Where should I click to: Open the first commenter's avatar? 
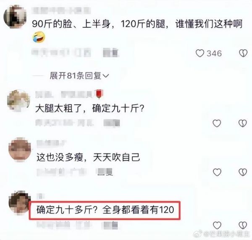(x=15, y=17)
